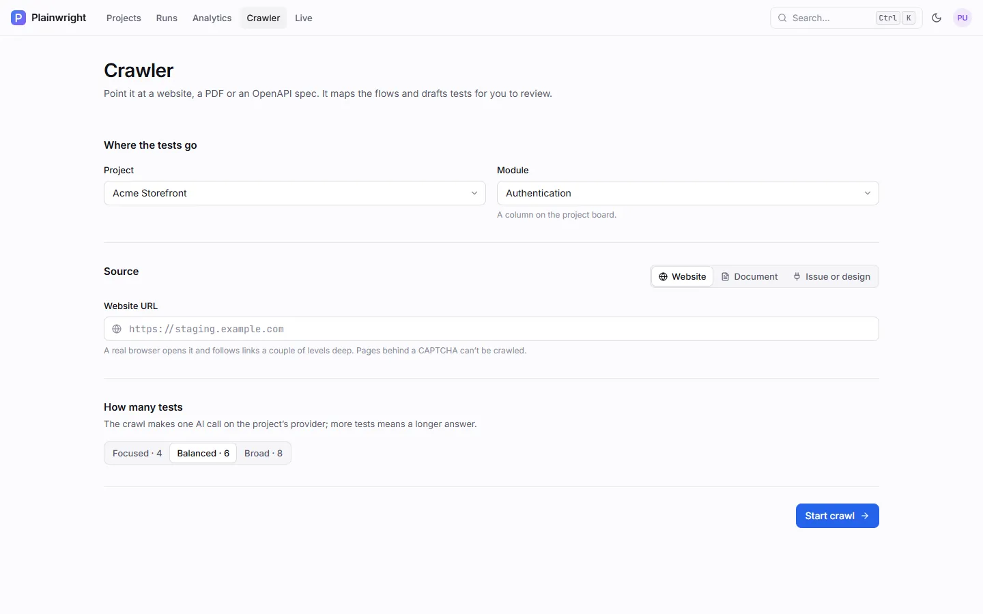The image size is (983, 614).
Task: Switch the source type to Issue or design
Action: pos(831,276)
